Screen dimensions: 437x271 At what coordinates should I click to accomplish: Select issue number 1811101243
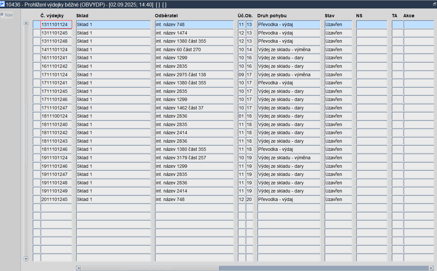pos(56,141)
